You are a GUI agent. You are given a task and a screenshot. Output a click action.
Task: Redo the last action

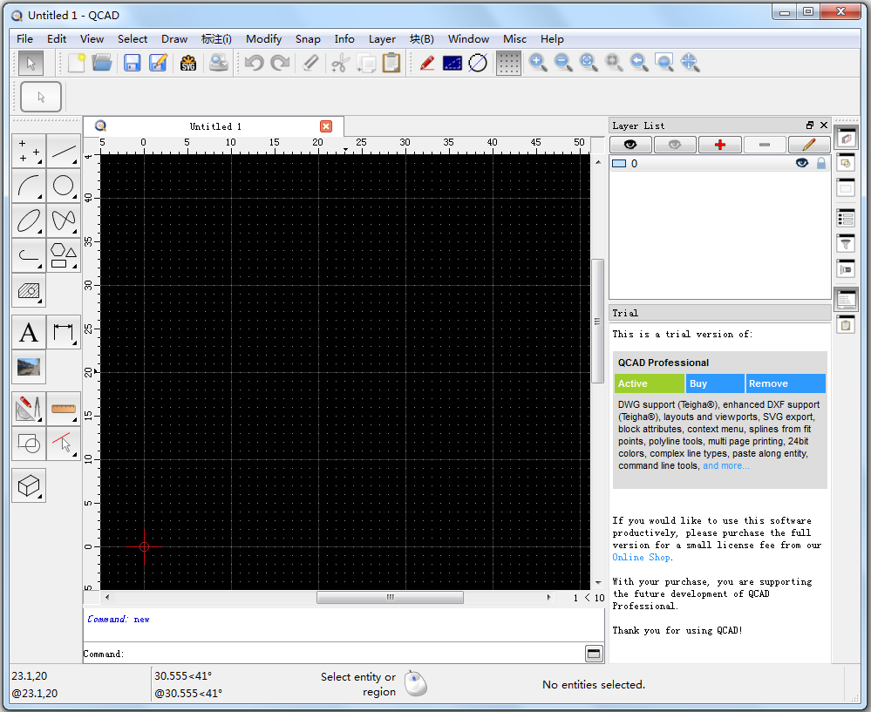pyautogui.click(x=280, y=63)
